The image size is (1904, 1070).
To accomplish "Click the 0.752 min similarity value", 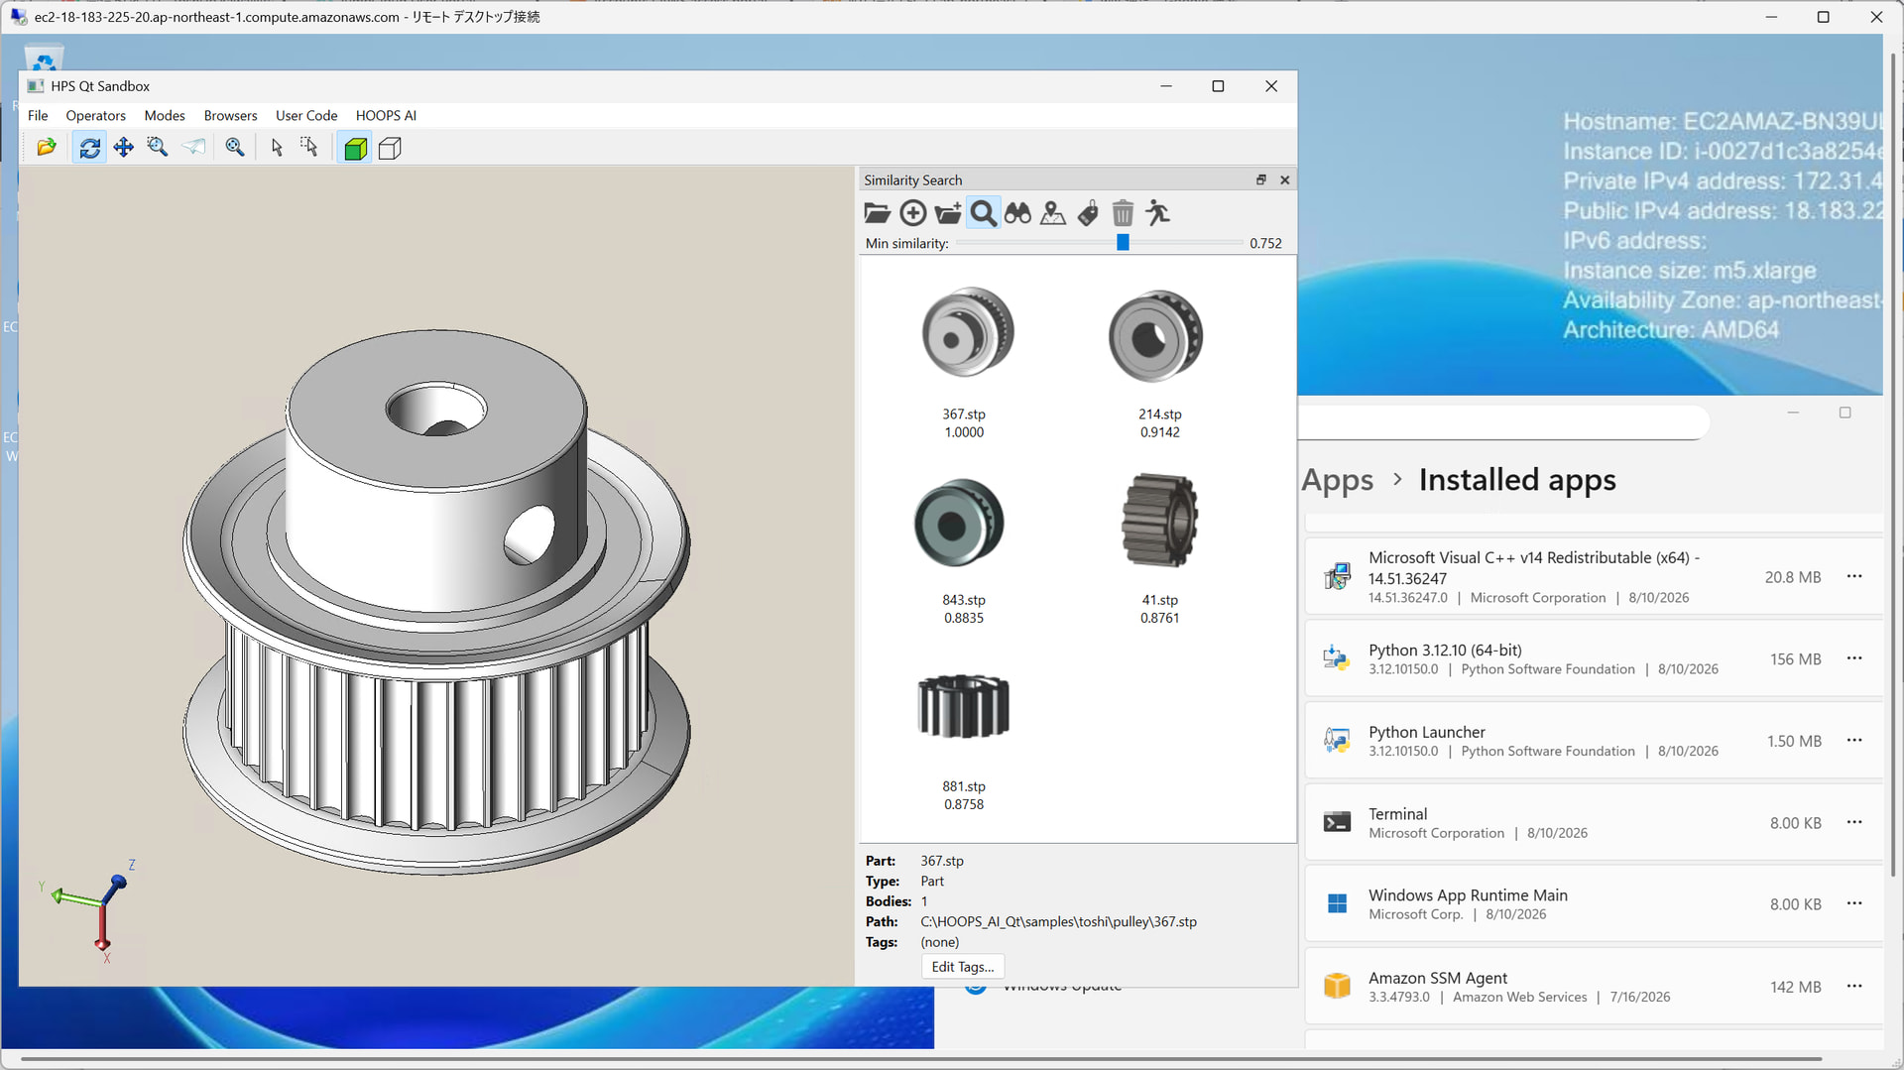I will point(1265,243).
